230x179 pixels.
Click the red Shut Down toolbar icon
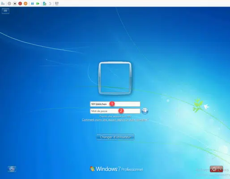point(20,4)
